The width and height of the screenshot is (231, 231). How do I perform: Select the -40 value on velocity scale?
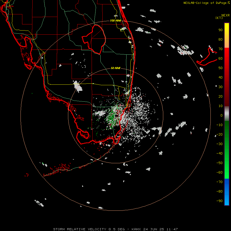[219, 153]
